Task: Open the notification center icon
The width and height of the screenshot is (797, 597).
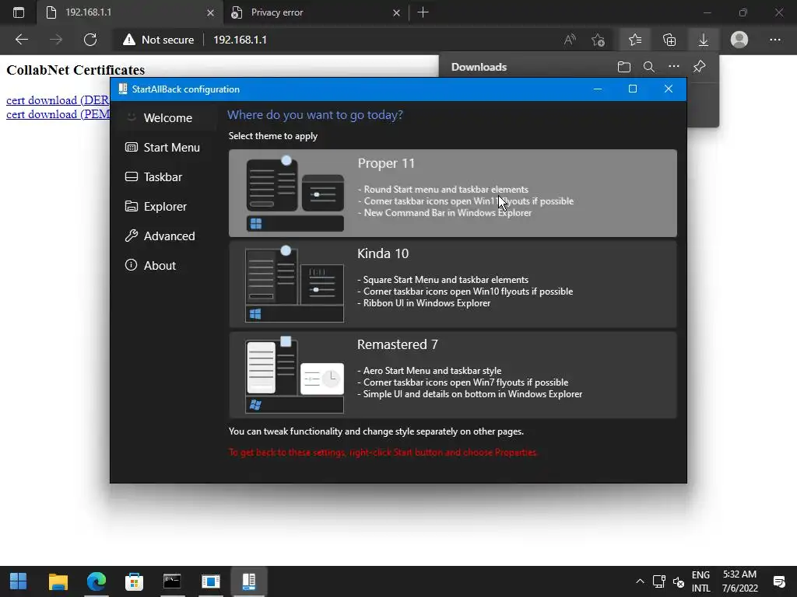Action: (x=778, y=581)
